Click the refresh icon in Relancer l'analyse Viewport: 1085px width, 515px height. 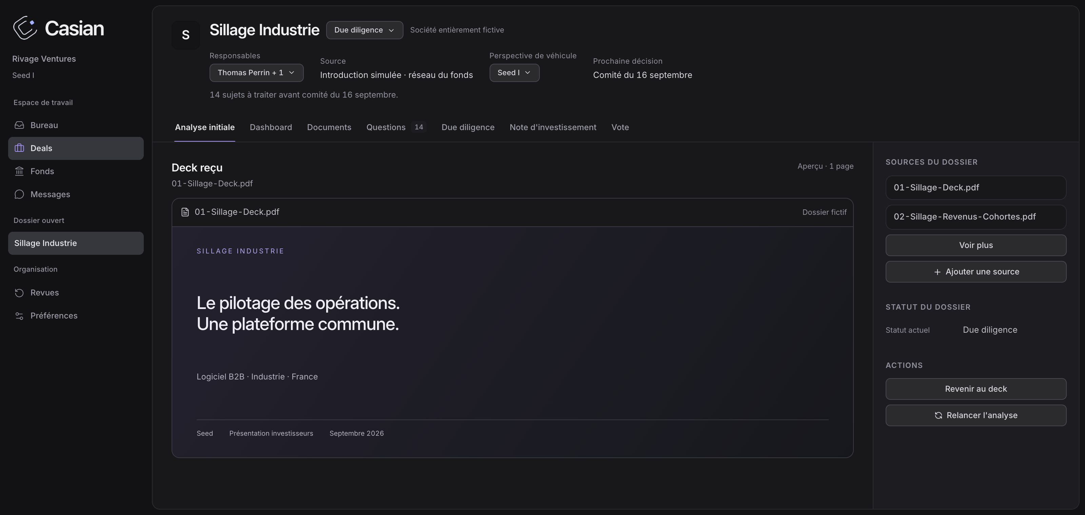939,416
